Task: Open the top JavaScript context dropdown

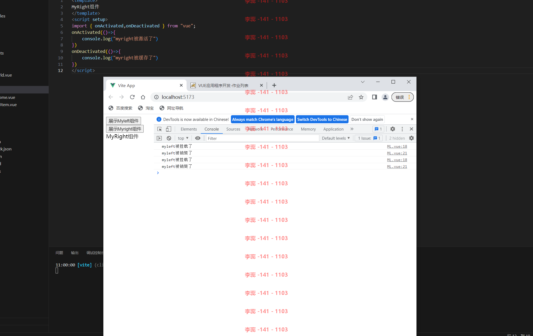Action: 183,138
